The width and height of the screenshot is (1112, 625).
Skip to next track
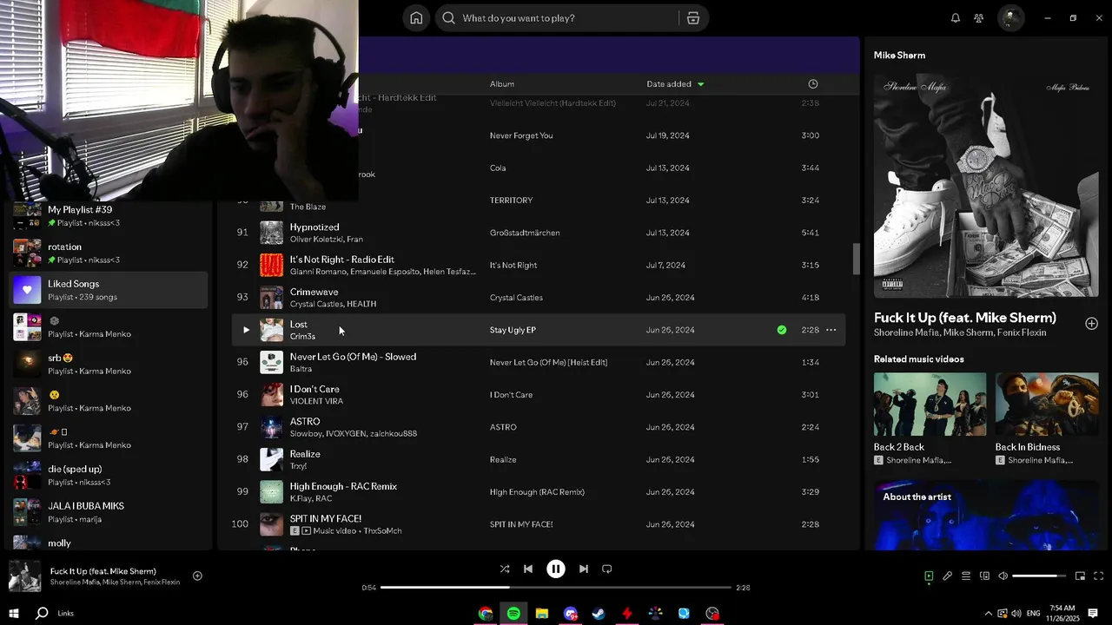click(x=584, y=569)
